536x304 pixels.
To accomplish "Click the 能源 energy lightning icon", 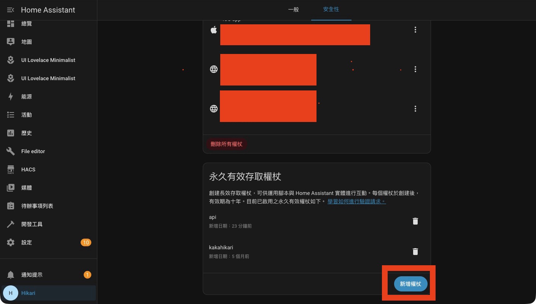I will pos(11,97).
